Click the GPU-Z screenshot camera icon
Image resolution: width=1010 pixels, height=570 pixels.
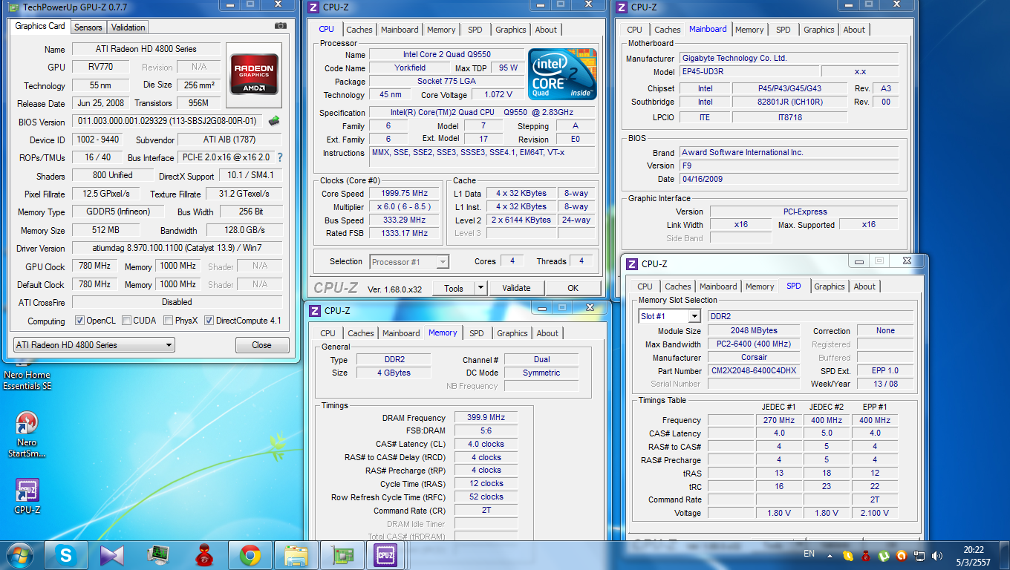pos(280,26)
